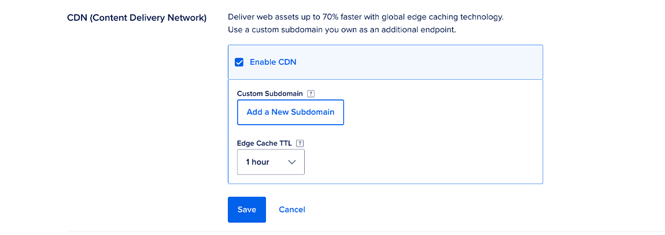This screenshot has width=665, height=235.
Task: Click the check mark inside the blue box
Action: (239, 62)
